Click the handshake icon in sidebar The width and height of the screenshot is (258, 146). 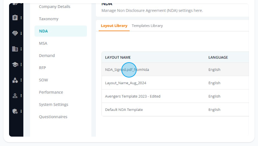pos(15,33)
